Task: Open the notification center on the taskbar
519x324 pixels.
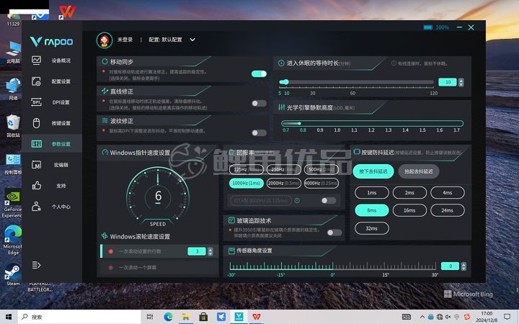Action: point(507,317)
